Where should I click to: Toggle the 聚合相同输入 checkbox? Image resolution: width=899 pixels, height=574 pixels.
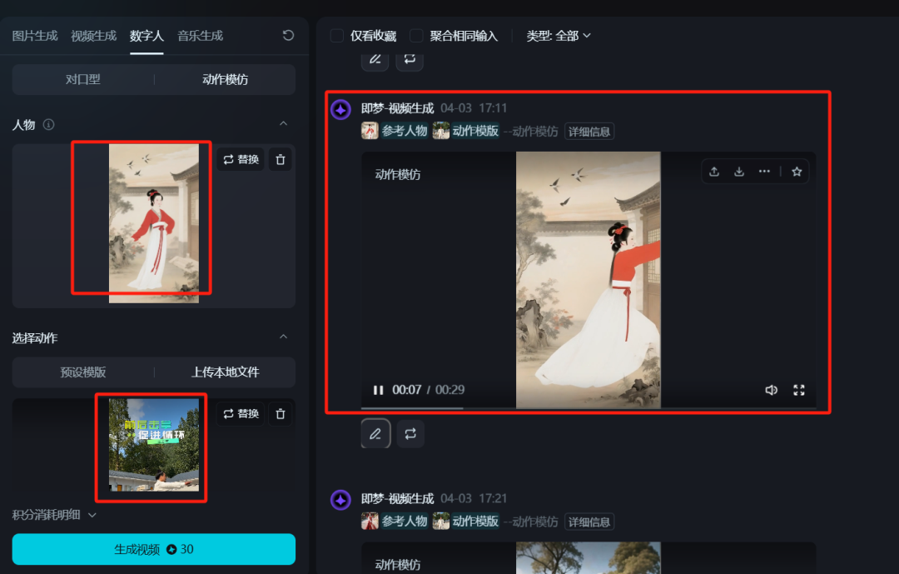click(x=417, y=36)
